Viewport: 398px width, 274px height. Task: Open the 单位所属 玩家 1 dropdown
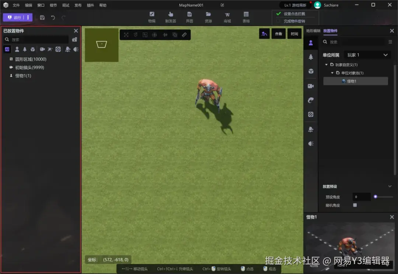(x=367, y=55)
